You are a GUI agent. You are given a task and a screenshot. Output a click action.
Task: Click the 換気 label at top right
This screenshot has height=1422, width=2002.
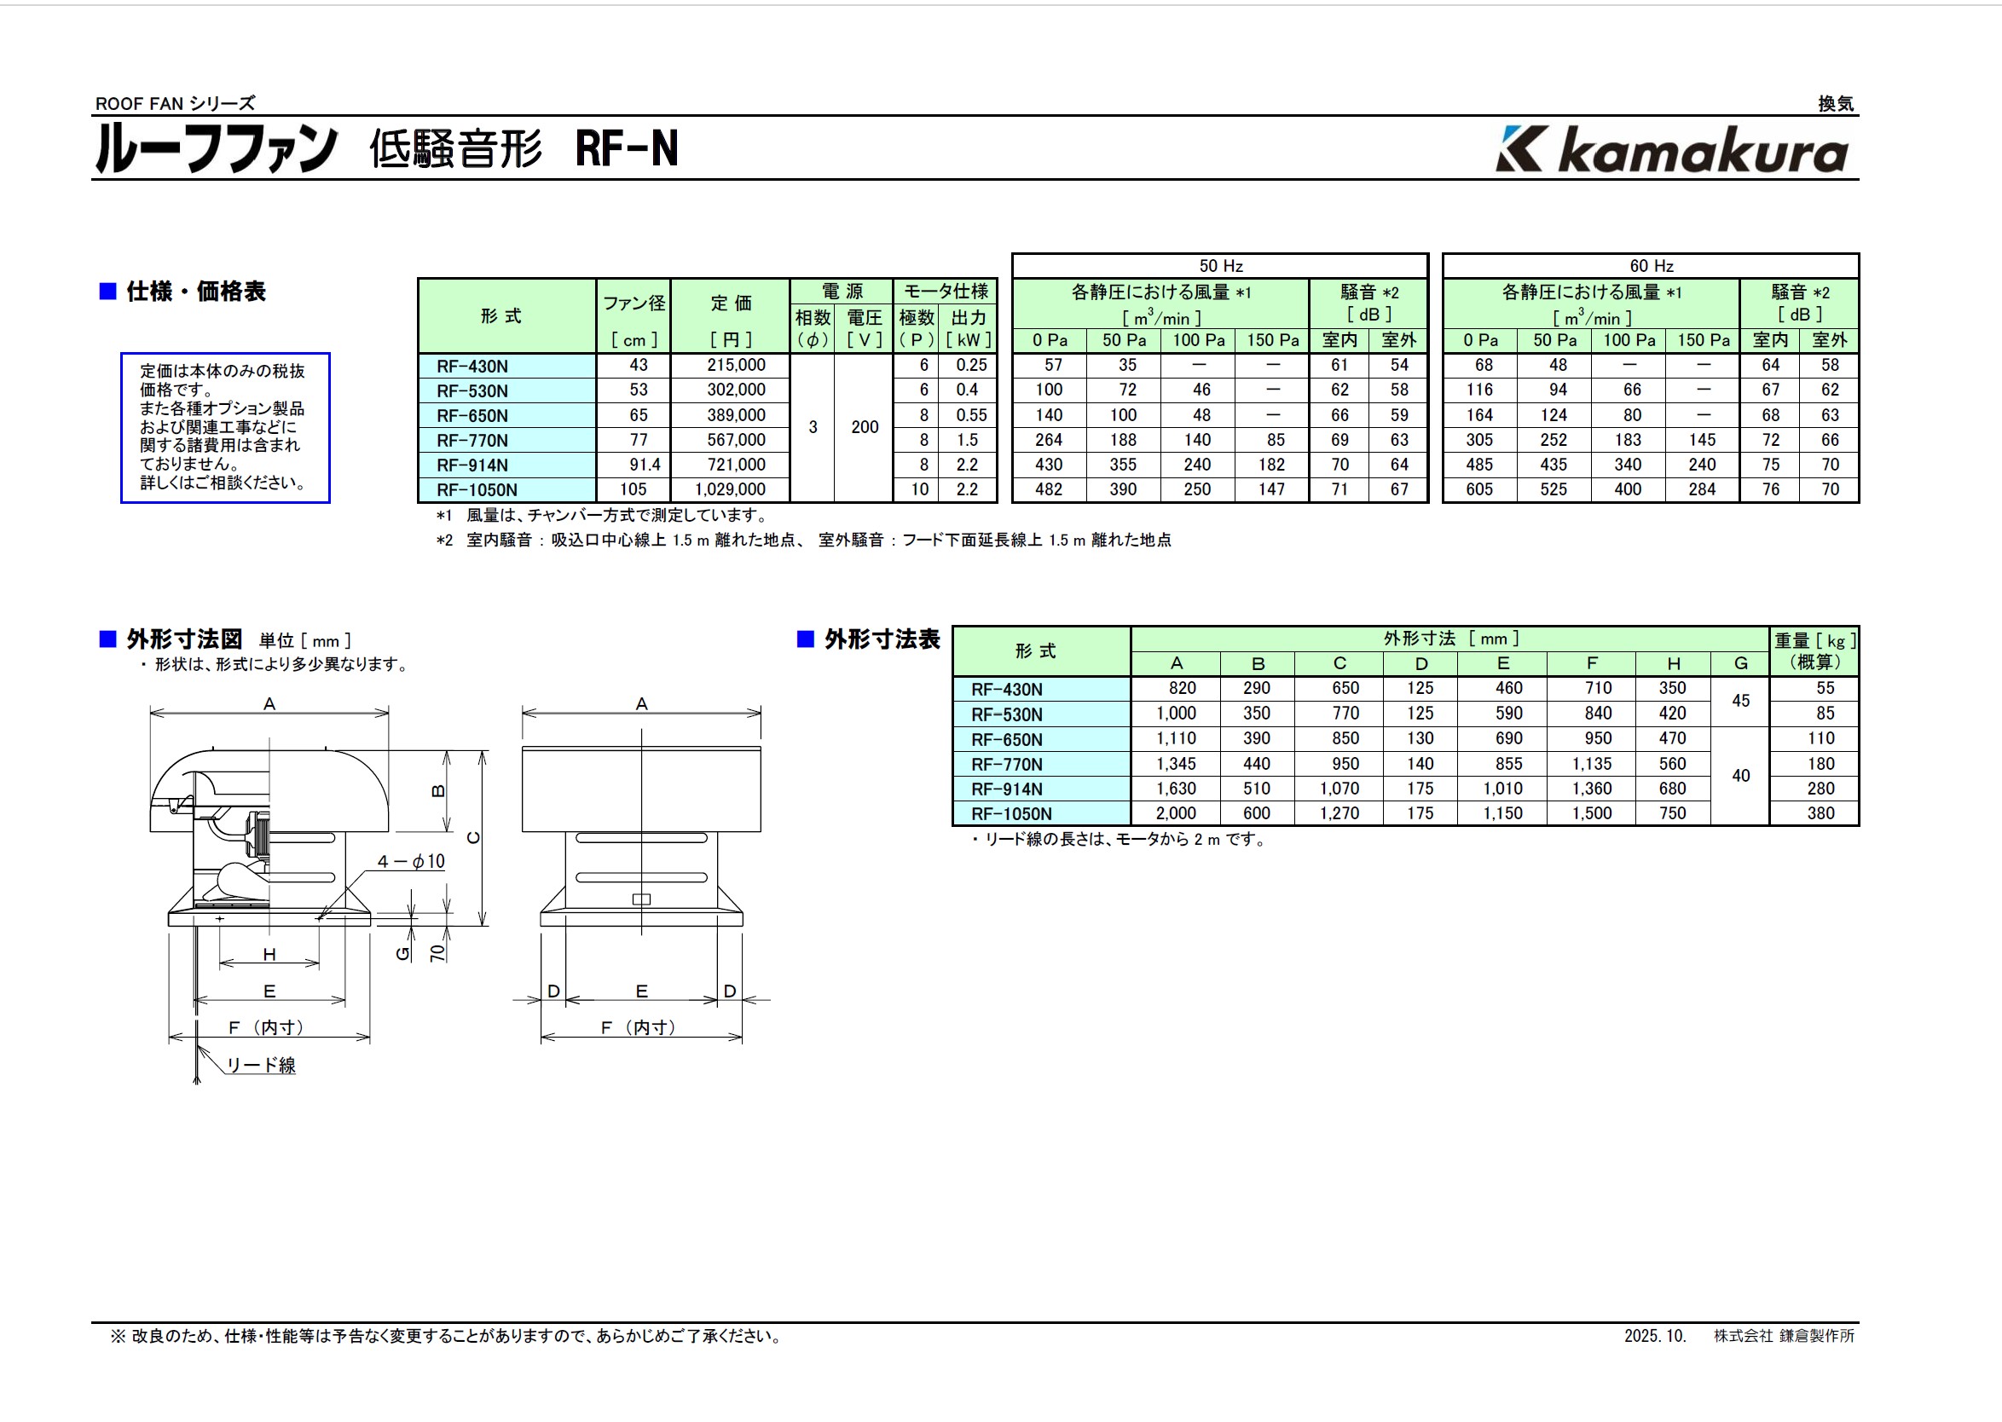coord(1835,103)
